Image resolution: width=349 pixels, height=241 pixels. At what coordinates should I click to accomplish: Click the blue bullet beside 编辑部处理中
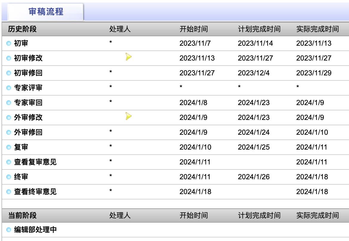click(9, 230)
